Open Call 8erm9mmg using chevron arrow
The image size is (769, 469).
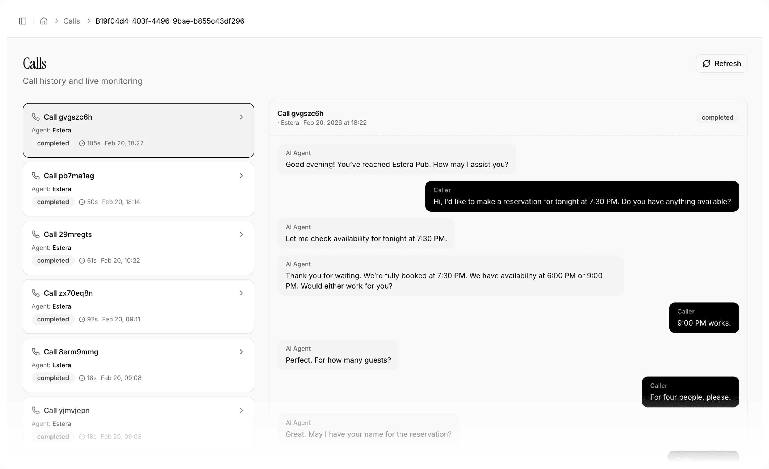(241, 351)
